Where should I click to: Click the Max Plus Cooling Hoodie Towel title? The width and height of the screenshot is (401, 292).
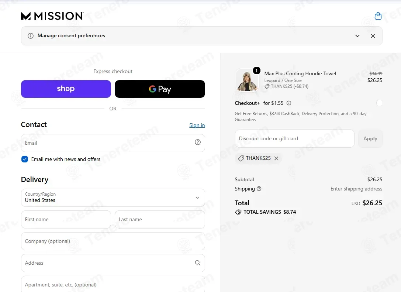pos(300,74)
